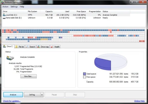Viewport: 148px width, 104px height.
Task: Click the View files... button
Action: 28,76
